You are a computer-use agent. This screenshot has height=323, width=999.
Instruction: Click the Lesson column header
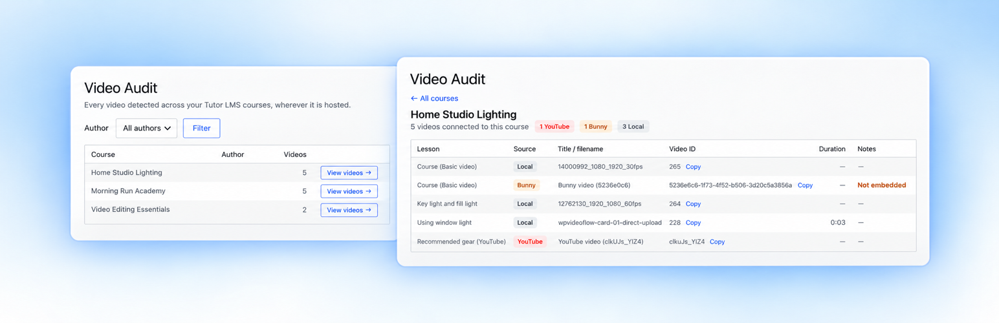click(x=428, y=149)
